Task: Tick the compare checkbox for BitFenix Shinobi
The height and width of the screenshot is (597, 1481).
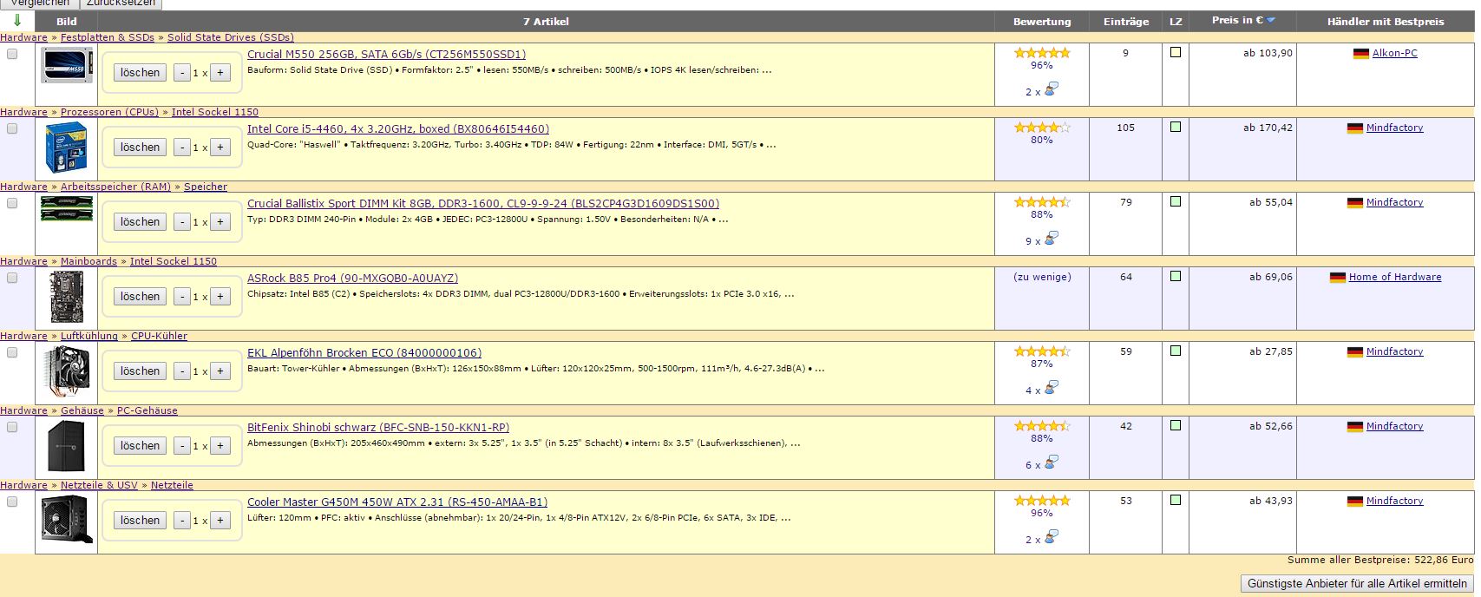Action: 12,427
